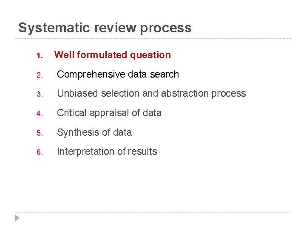Screen dimensions: 306x229
Task: Click 'Comprehensive data search' list item
Action: coord(118,74)
